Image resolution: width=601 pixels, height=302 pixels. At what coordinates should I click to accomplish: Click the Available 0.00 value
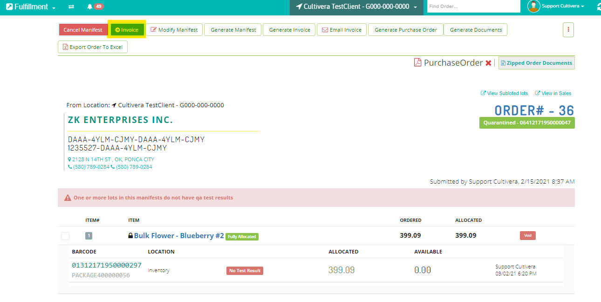point(423,270)
